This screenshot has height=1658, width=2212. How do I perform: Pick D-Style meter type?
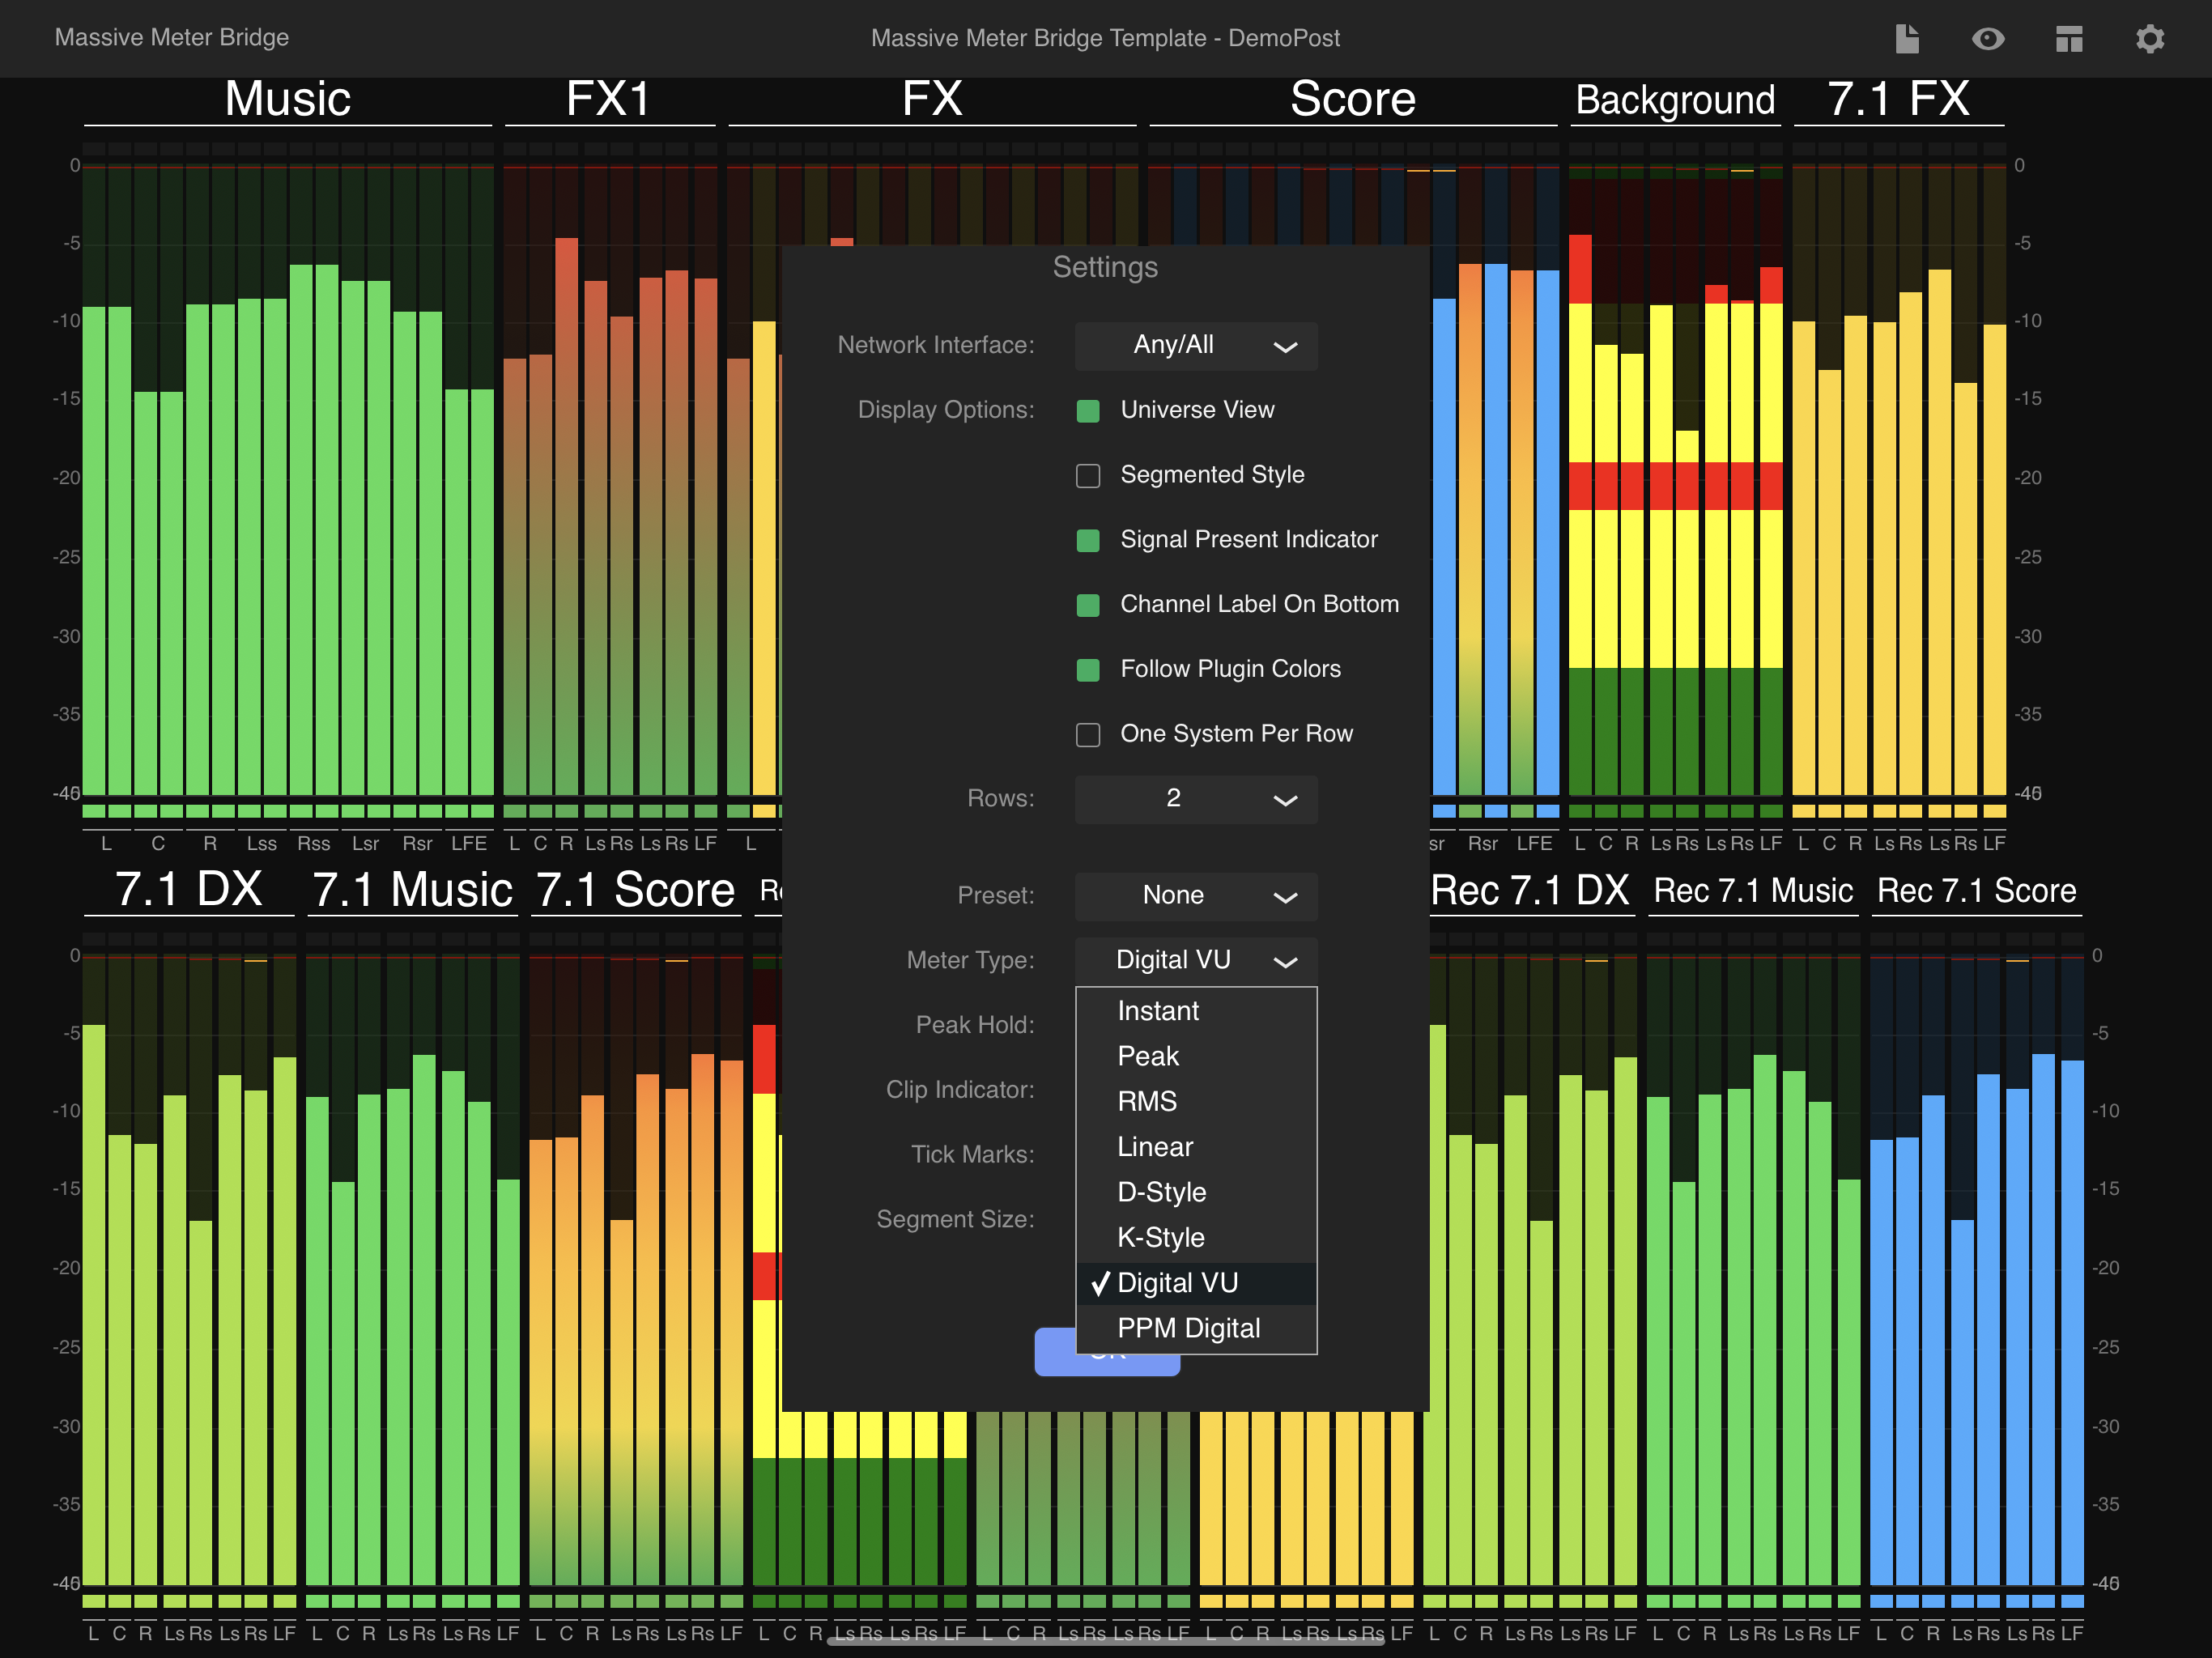click(1196, 1192)
